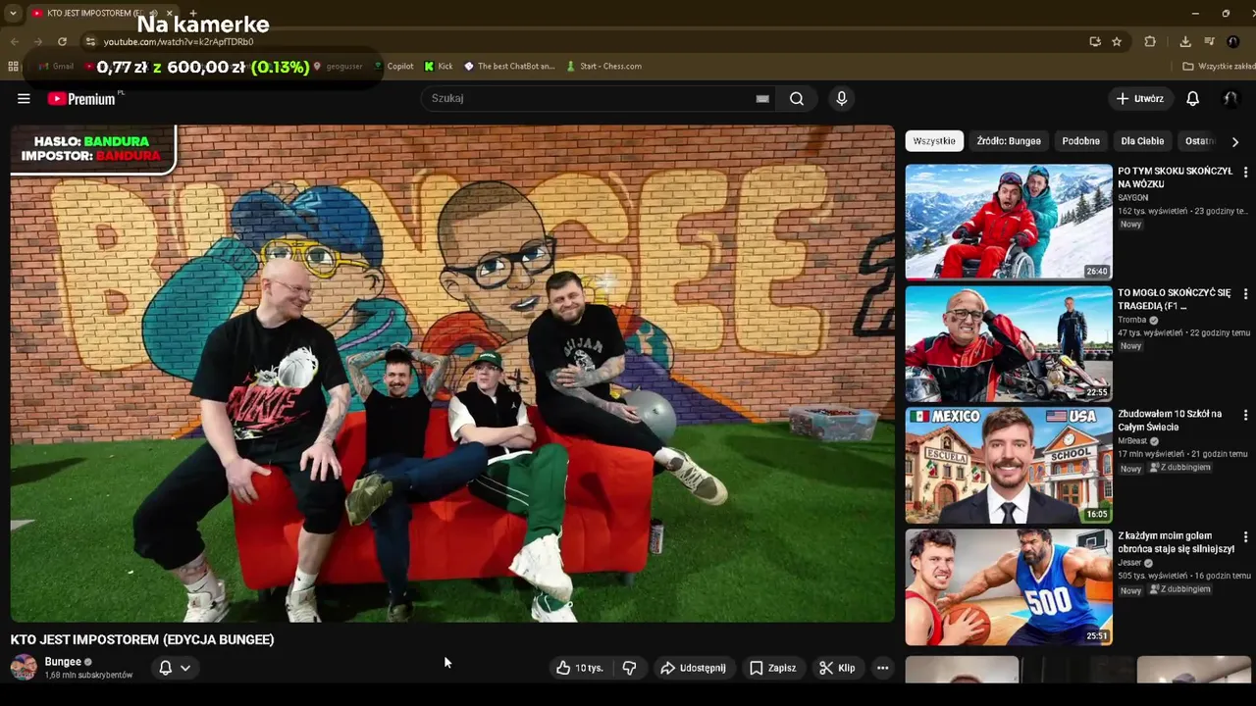Like the video with 10 tys.
The height and width of the screenshot is (706, 1256).
click(x=579, y=668)
